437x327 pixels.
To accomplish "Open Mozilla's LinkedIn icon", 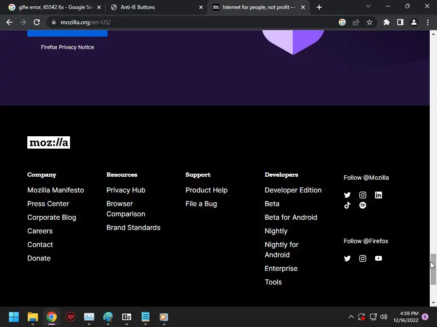I will [378, 195].
